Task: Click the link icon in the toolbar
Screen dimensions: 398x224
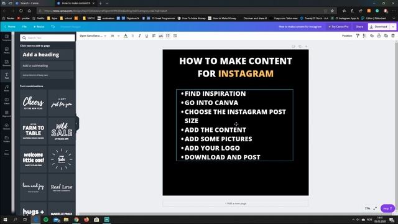Action: coord(372,36)
